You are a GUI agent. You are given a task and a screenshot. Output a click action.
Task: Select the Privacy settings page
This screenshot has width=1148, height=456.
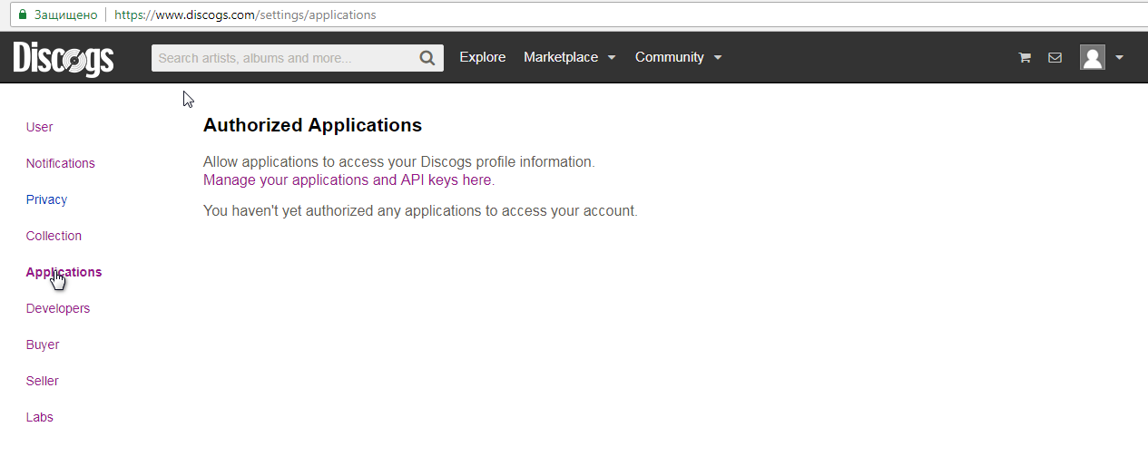(46, 199)
